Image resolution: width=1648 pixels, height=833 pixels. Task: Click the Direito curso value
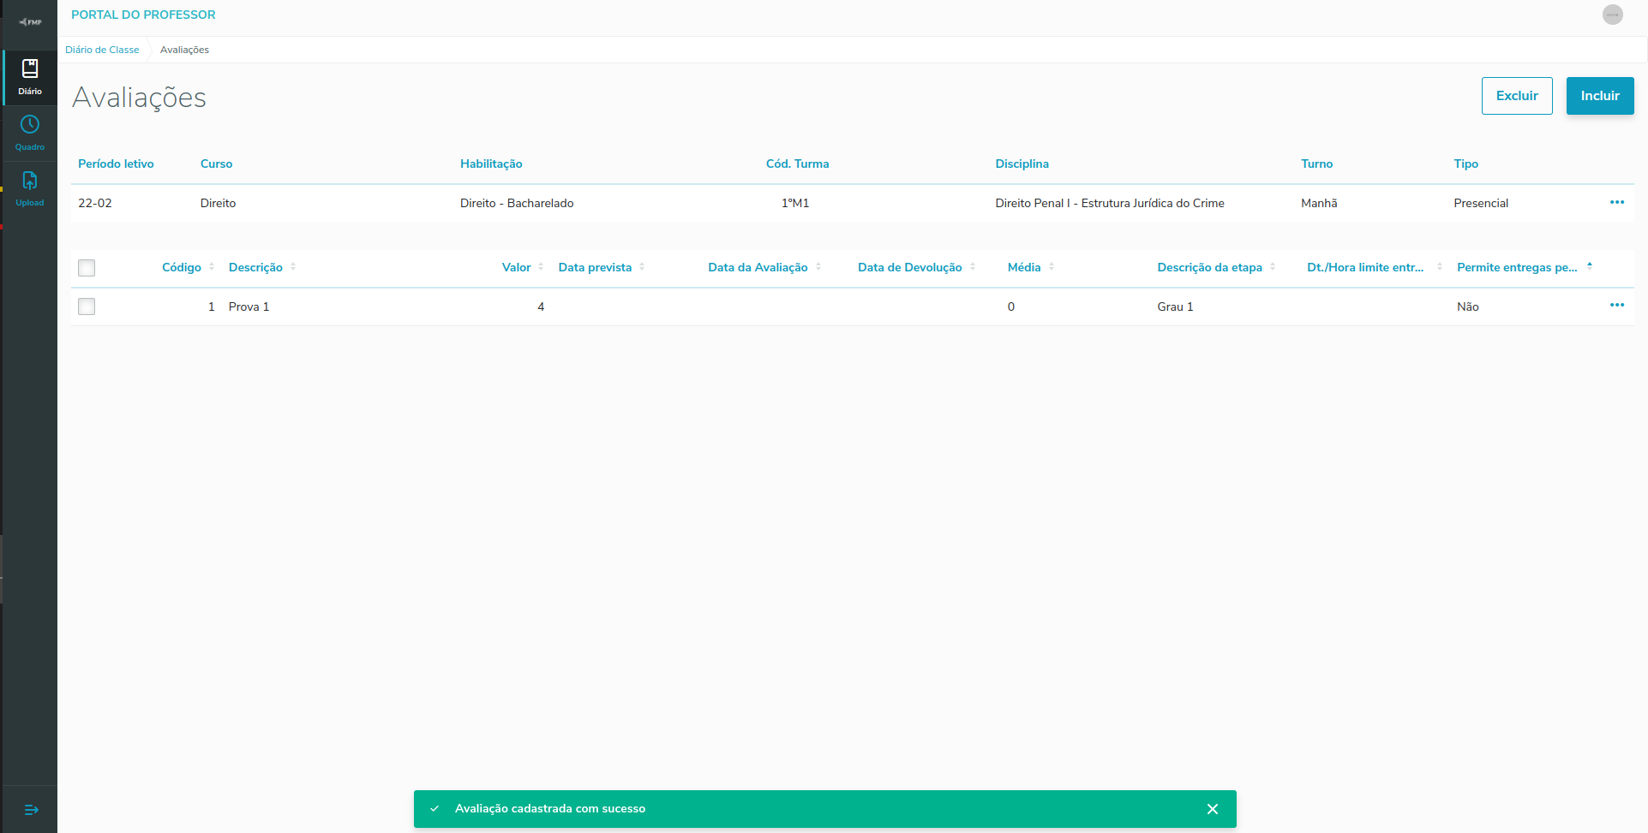[x=218, y=203]
